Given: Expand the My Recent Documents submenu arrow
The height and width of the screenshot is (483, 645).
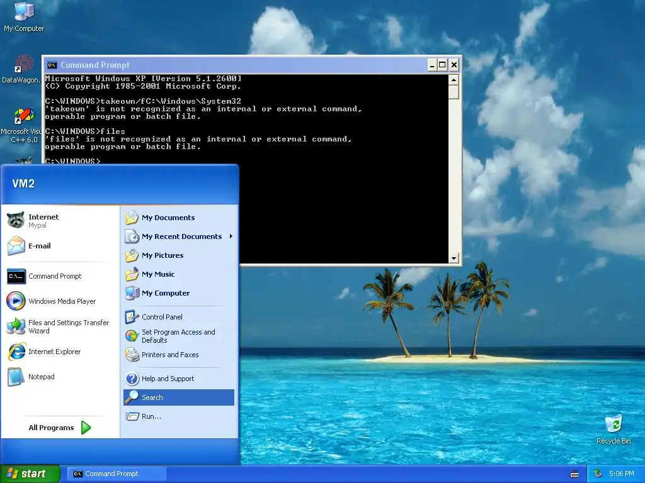Looking at the screenshot, I should click(x=231, y=236).
